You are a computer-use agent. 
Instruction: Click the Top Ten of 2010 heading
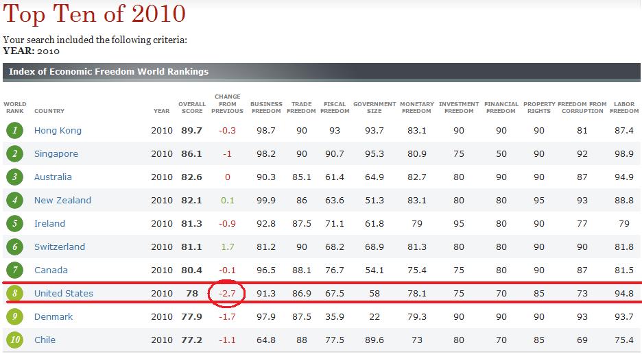(x=94, y=14)
